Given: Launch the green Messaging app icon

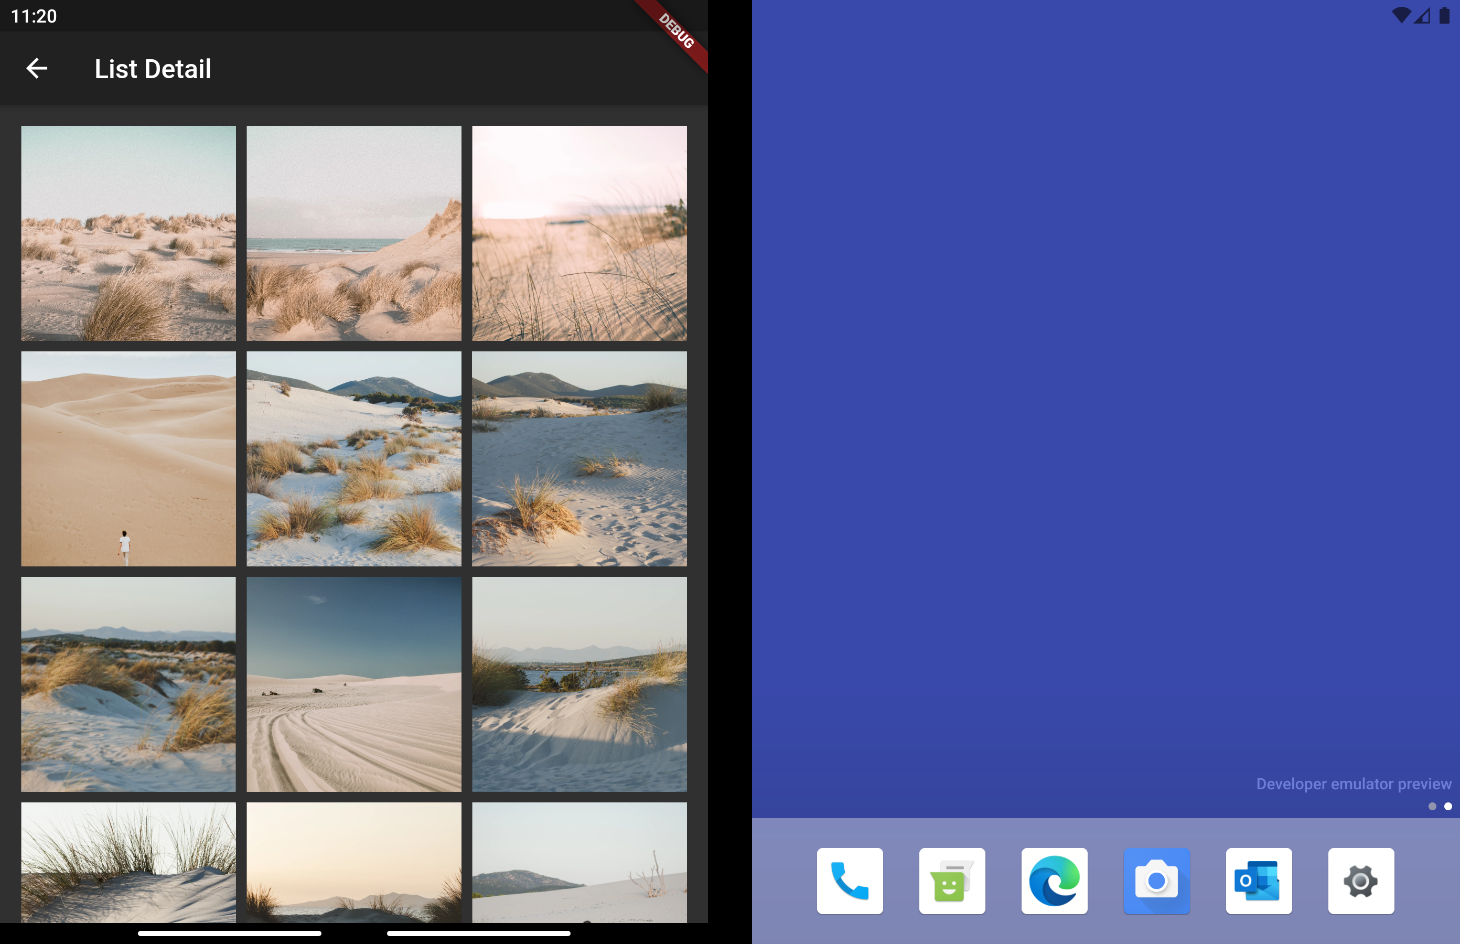Looking at the screenshot, I should click(x=952, y=881).
